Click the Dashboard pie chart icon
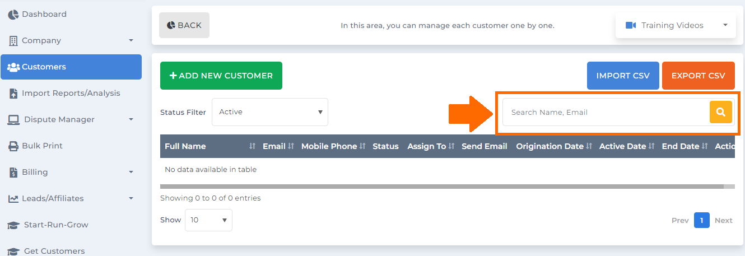Image resolution: width=745 pixels, height=256 pixels. (x=13, y=15)
